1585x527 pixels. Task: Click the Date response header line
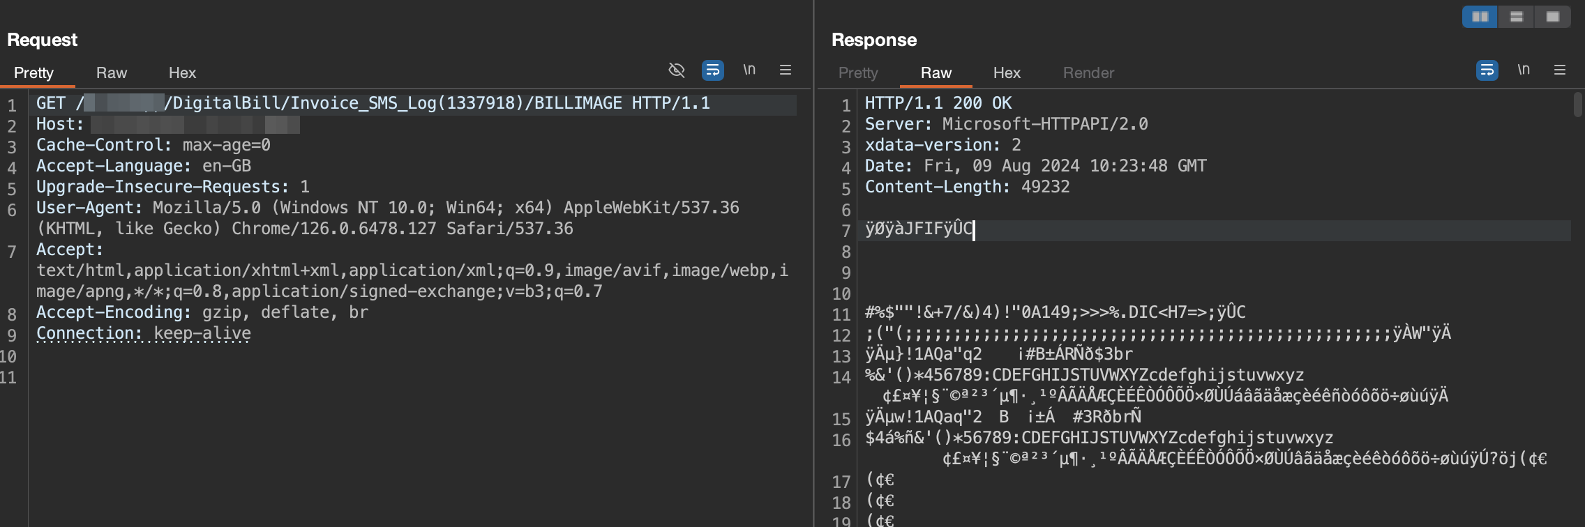pos(1036,166)
